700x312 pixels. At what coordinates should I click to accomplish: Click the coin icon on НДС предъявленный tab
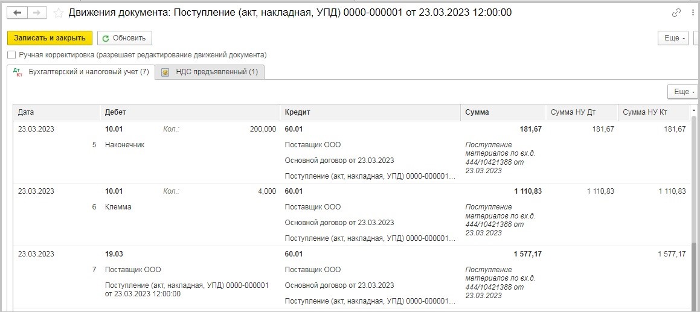pyautogui.click(x=165, y=72)
